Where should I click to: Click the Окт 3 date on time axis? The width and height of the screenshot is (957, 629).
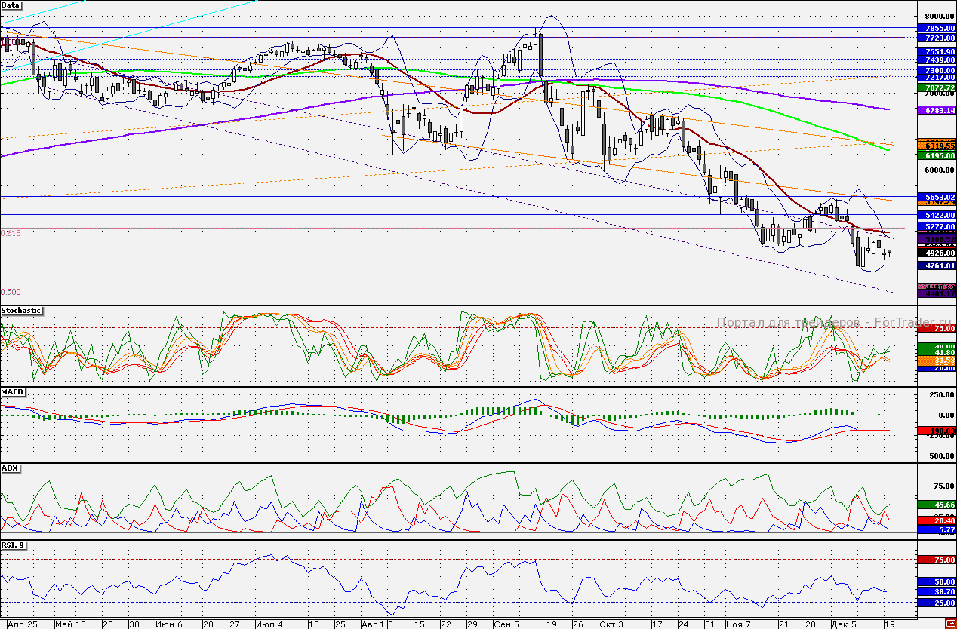[x=611, y=624]
